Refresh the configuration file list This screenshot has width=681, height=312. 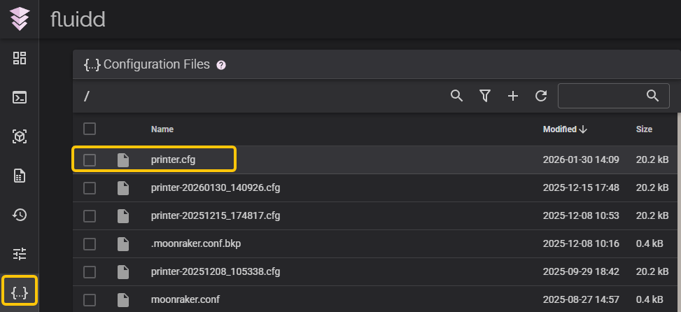pyautogui.click(x=540, y=96)
